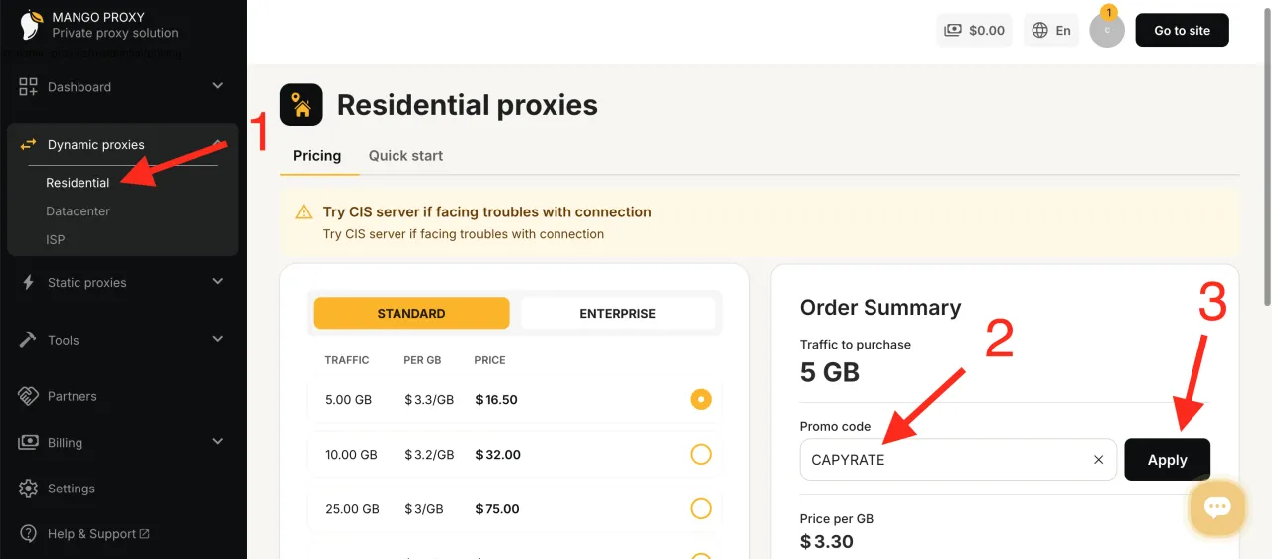Click the wallet balance $0.00 icon
Screen dimensions: 1272x559
coord(953,30)
